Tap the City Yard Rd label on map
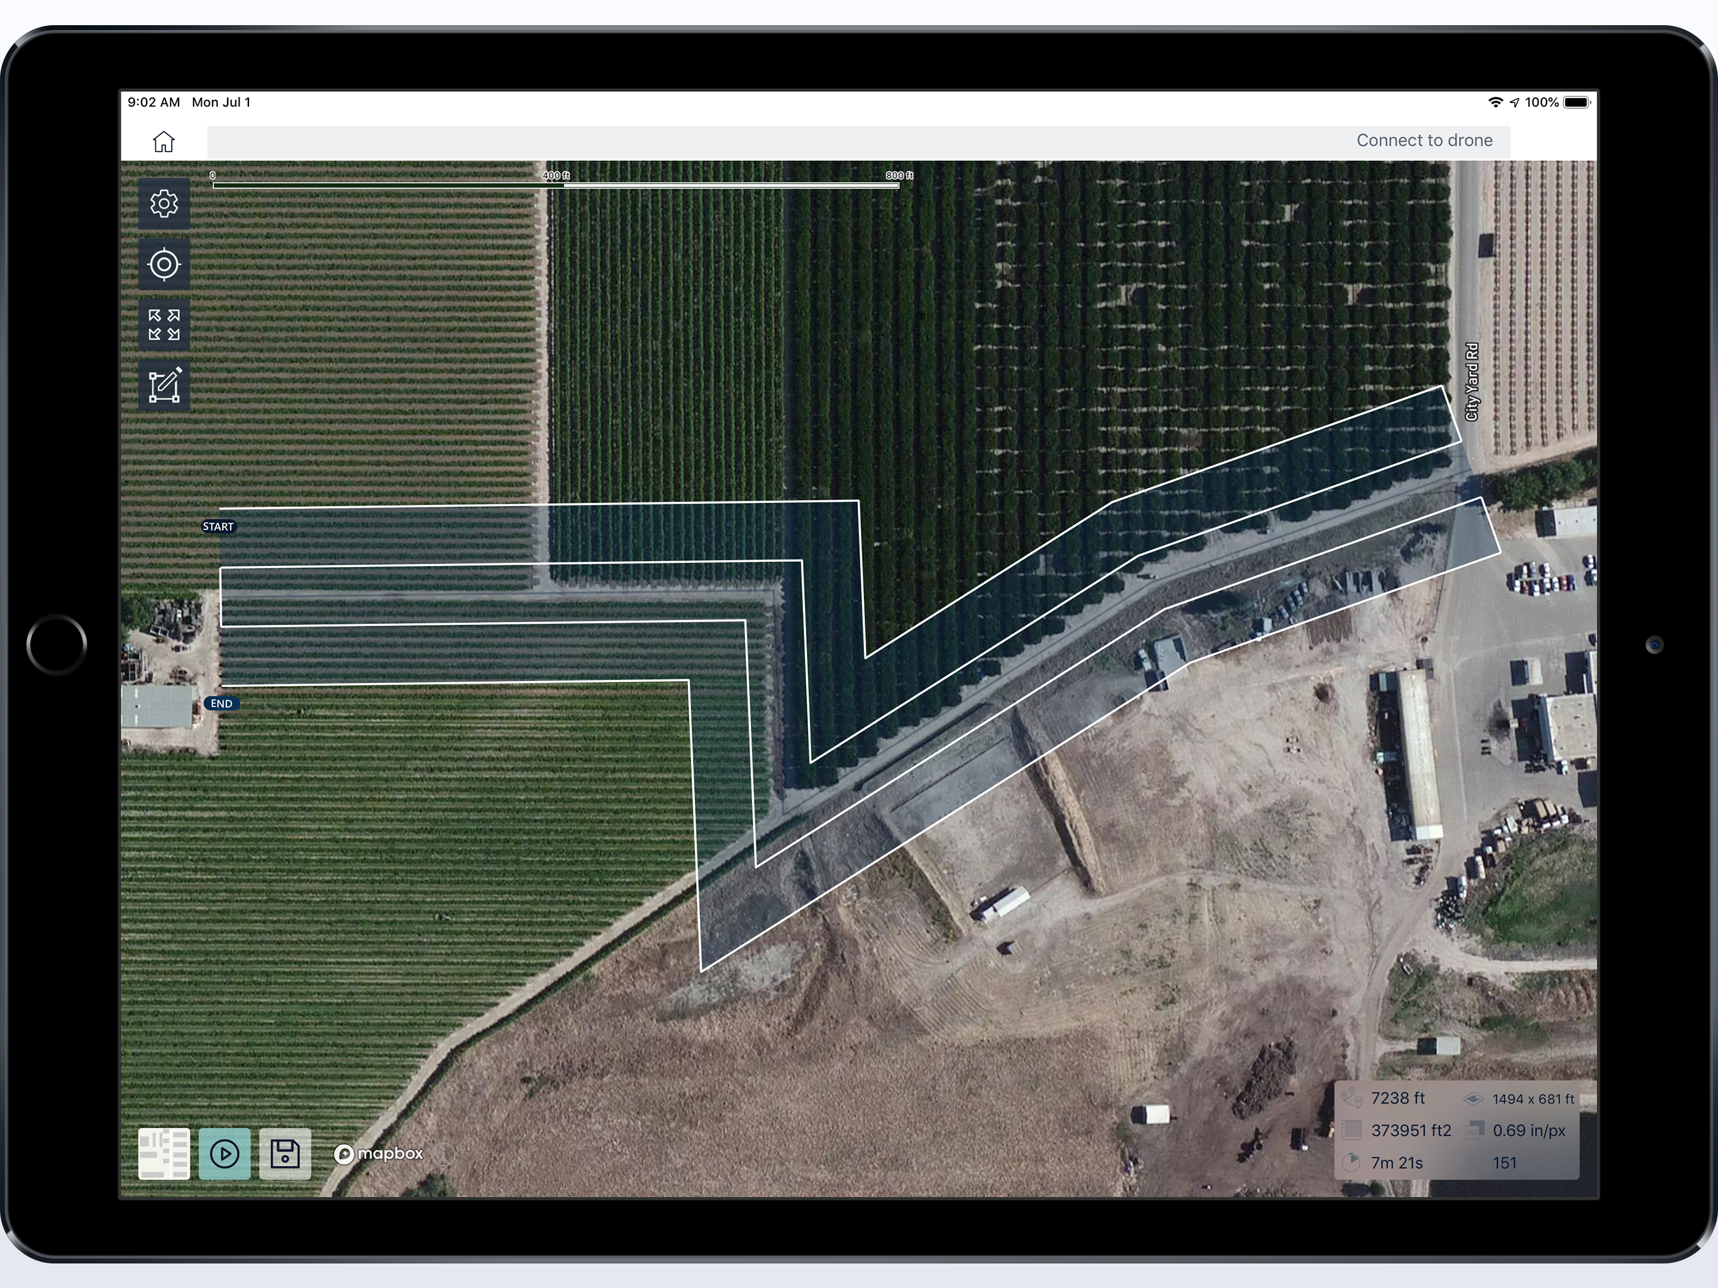 (x=1471, y=382)
